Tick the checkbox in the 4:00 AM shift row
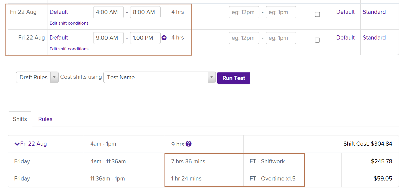The image size is (405, 191). (x=317, y=14)
